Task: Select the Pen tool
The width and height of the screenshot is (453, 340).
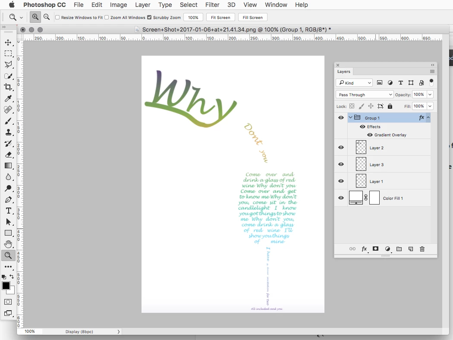Action: point(8,200)
